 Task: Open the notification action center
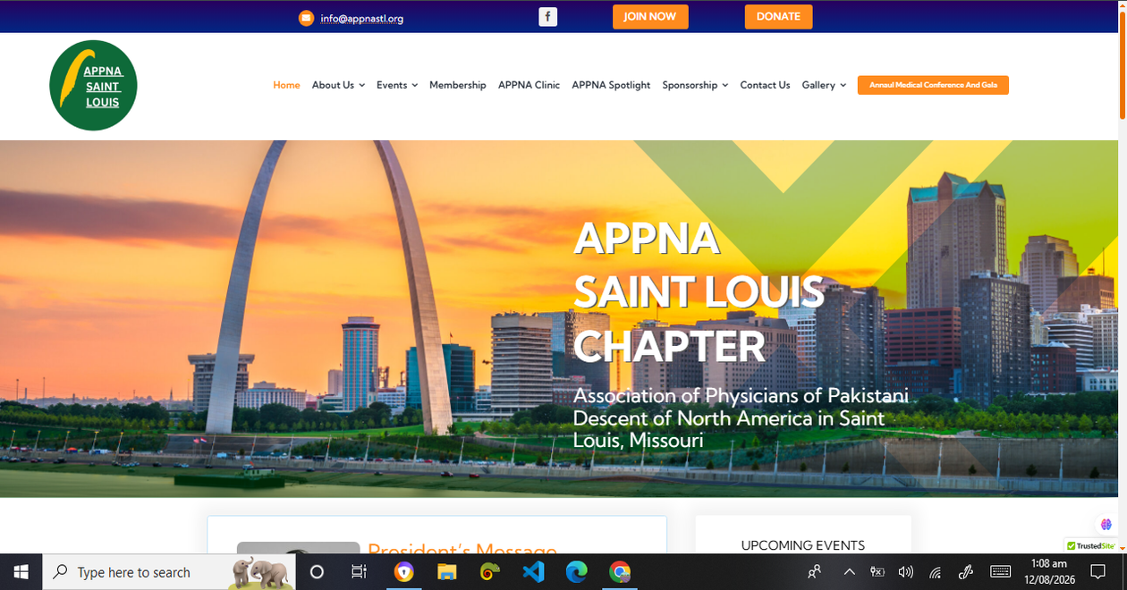[1097, 572]
